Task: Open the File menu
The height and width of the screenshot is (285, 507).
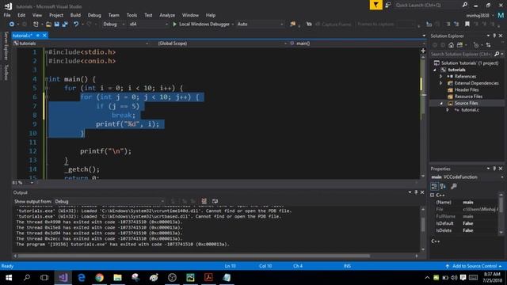Action: coord(7,15)
